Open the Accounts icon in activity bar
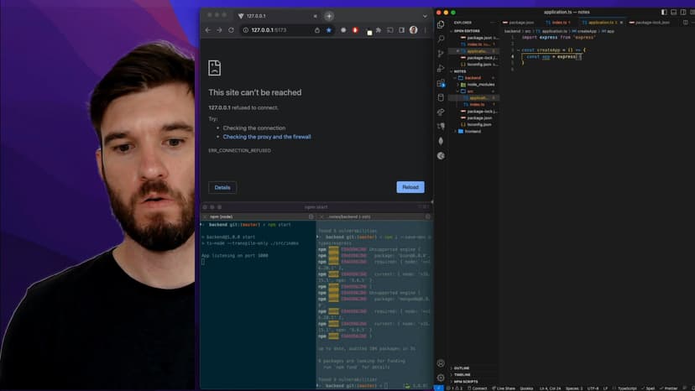Screen dimensions: 695x391 click(441, 363)
